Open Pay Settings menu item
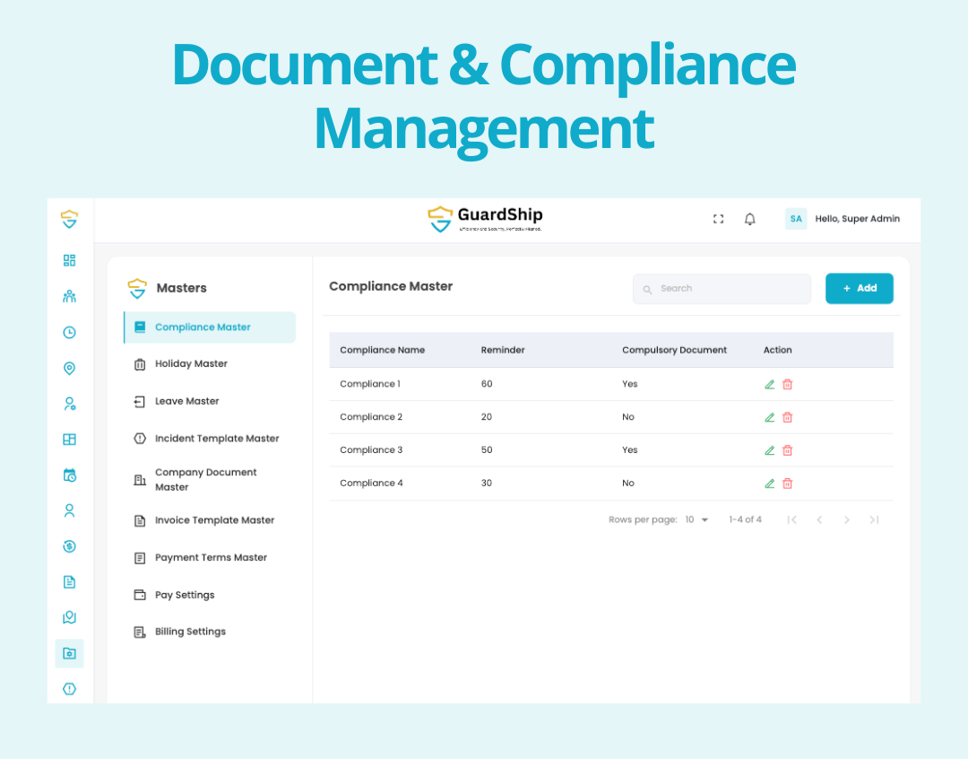The height and width of the screenshot is (759, 968). pos(210,595)
